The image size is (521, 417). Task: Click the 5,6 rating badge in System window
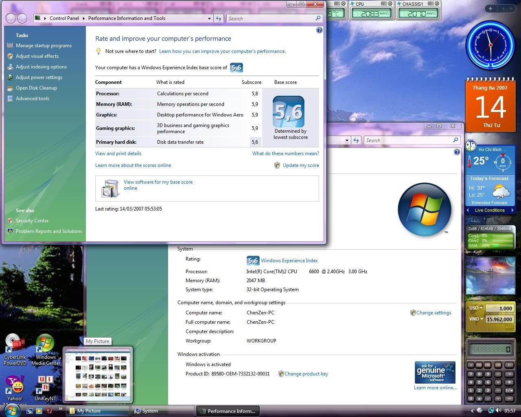tap(253, 261)
